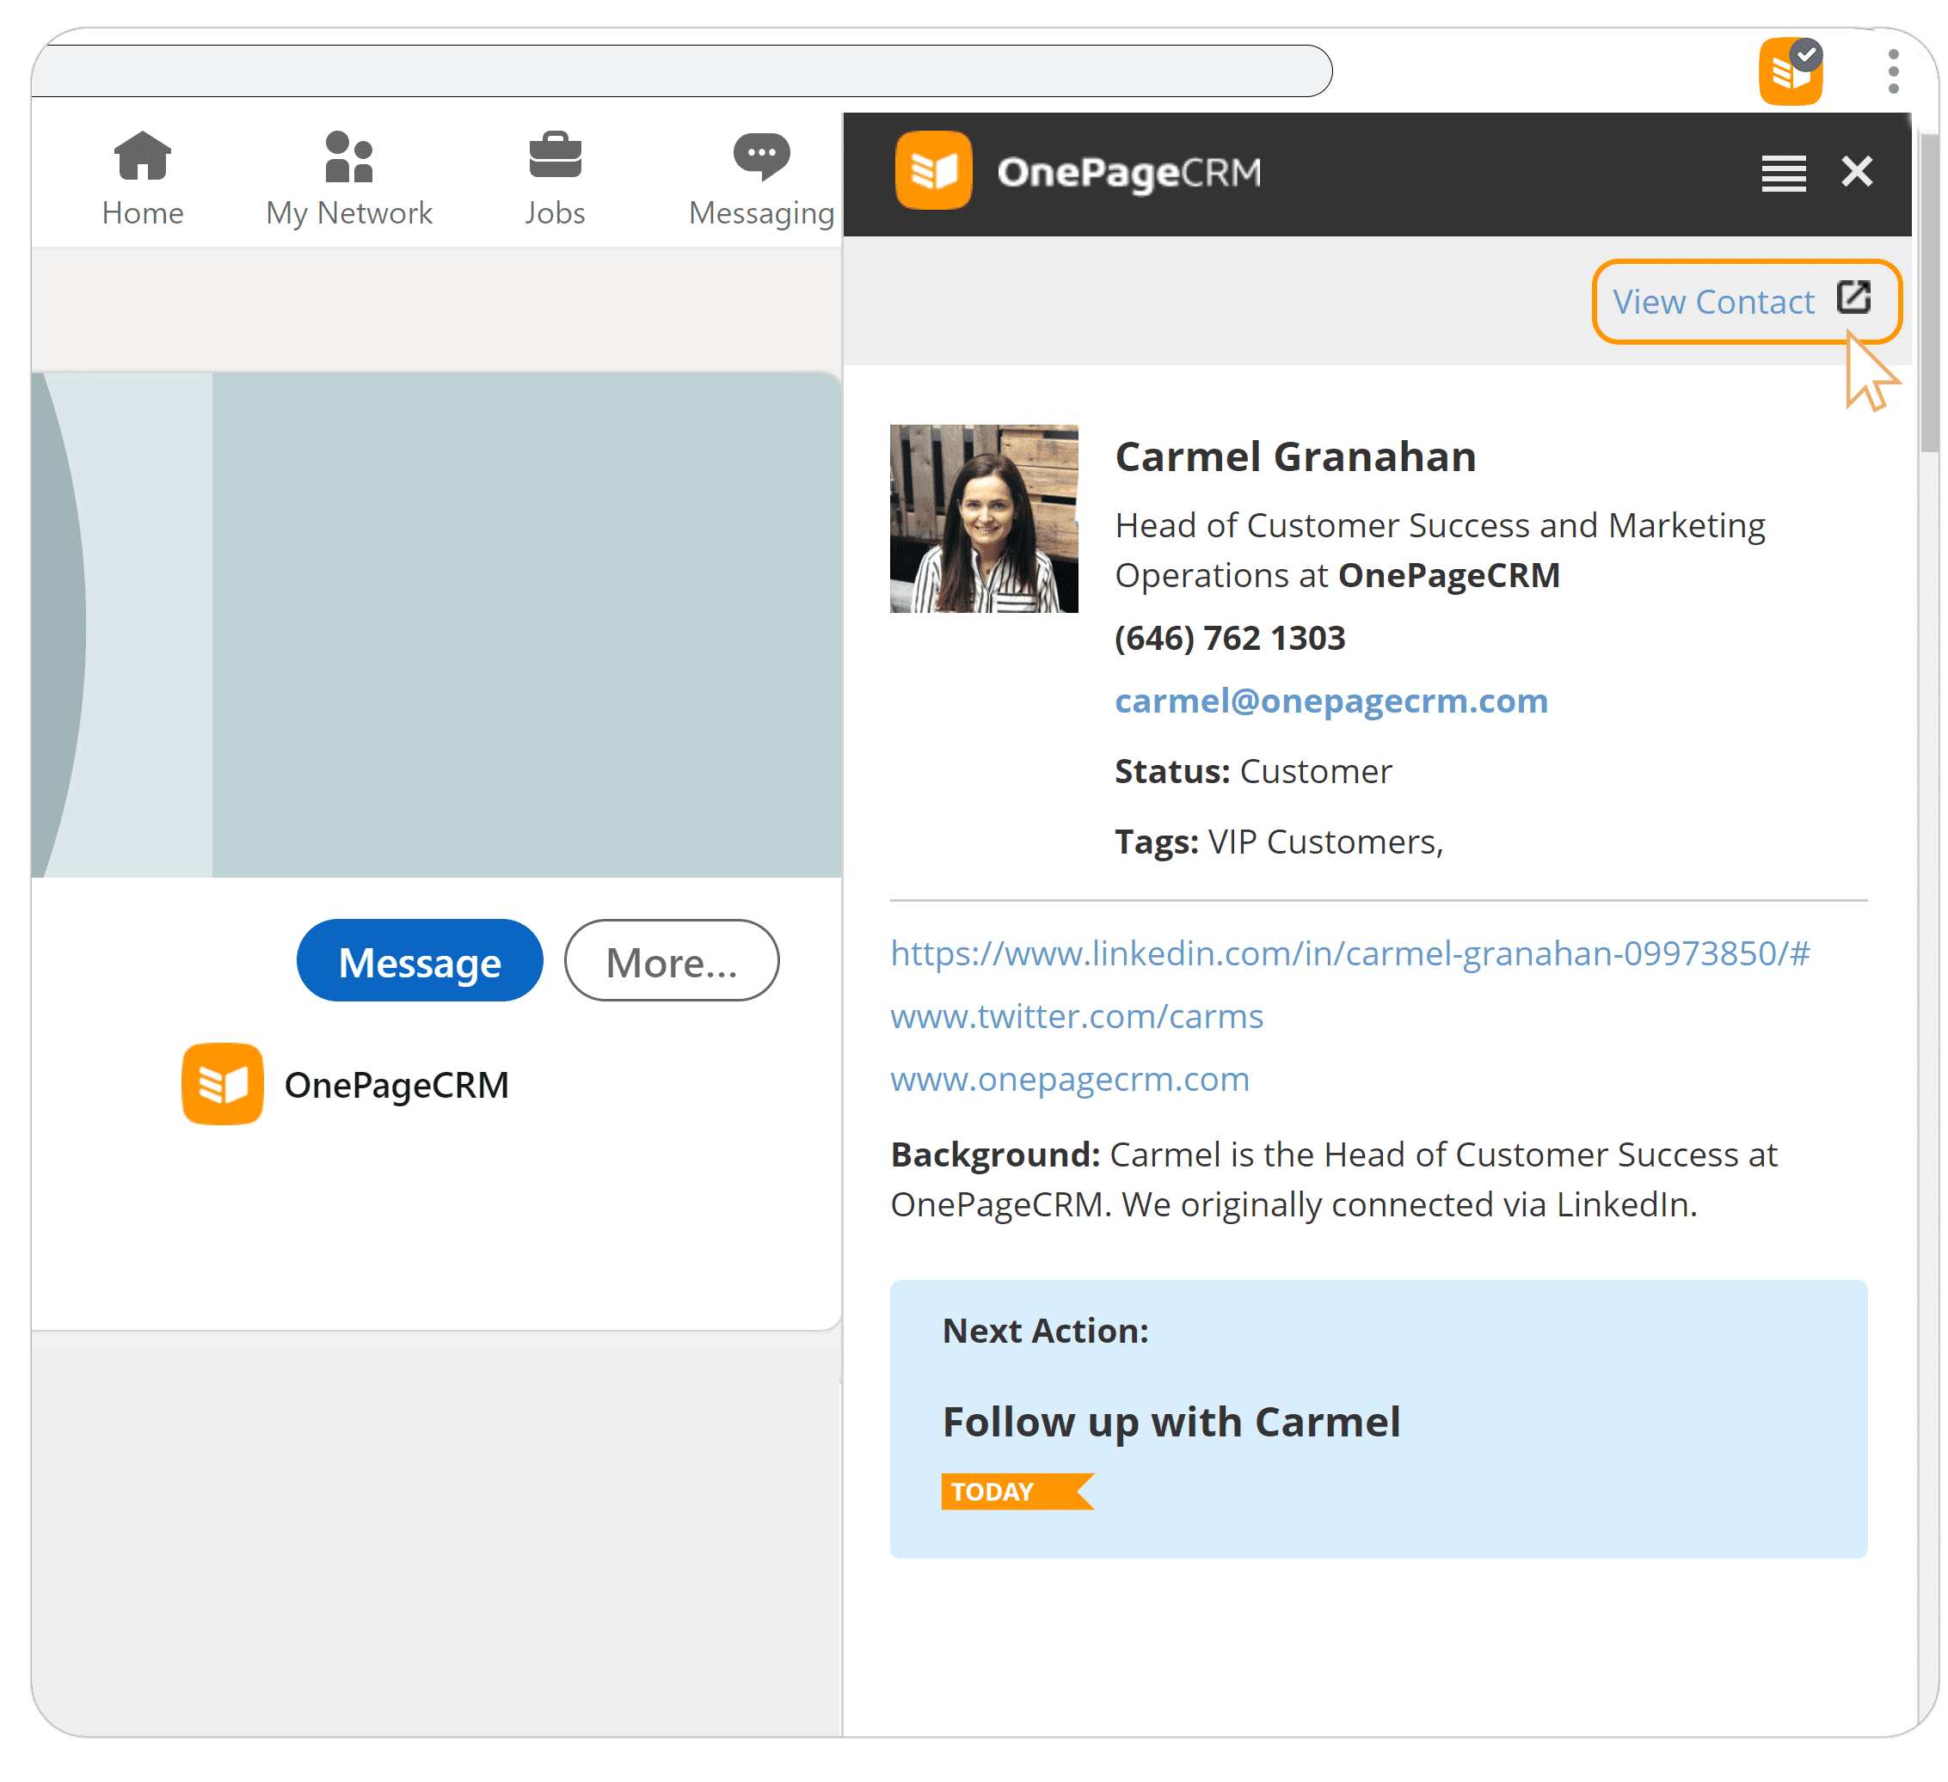Click the browser address bar
Screen dimensions: 1948x1782
tap(682, 70)
